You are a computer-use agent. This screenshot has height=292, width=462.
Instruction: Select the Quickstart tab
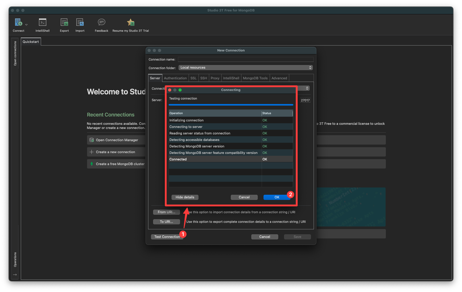(31, 42)
